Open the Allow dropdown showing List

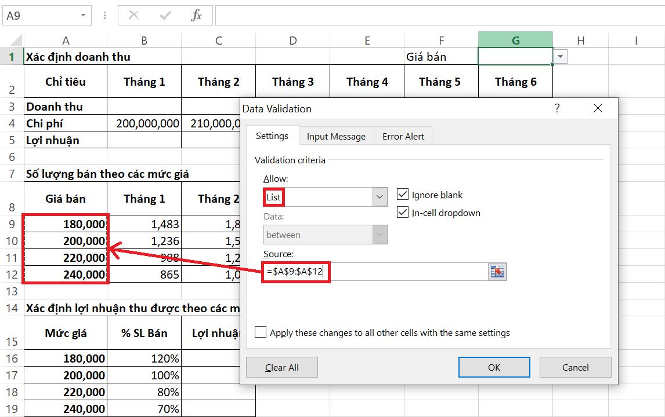click(380, 197)
